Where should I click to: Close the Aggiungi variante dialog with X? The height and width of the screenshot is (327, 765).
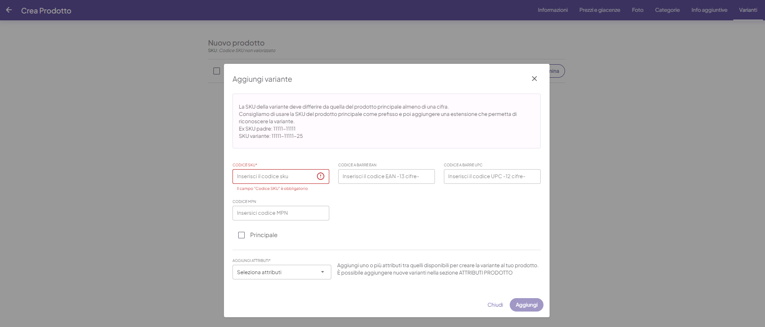coord(534,78)
